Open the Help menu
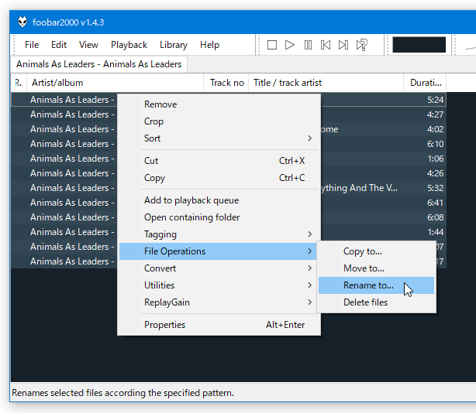This screenshot has width=476, height=413. tap(209, 45)
